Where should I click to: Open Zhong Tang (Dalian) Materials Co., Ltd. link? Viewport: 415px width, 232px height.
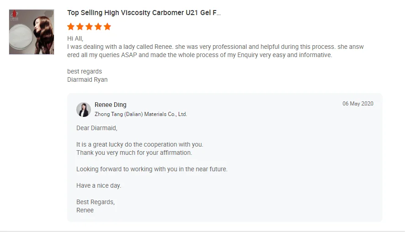[141, 114]
